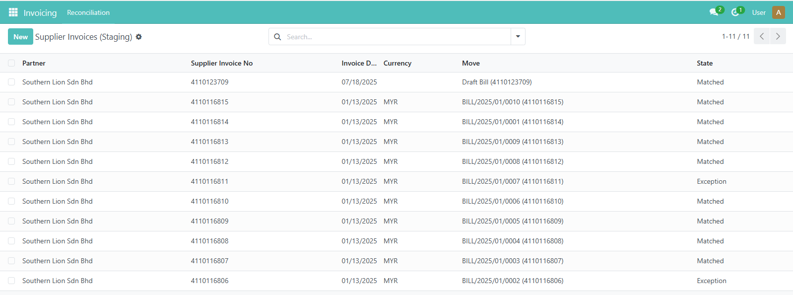Select the checkbox for invoice 4110123709
The height and width of the screenshot is (295, 793).
(11, 82)
